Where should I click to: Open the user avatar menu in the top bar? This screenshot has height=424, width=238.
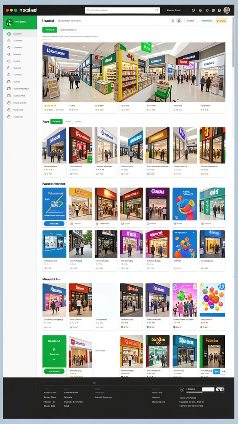(227, 10)
